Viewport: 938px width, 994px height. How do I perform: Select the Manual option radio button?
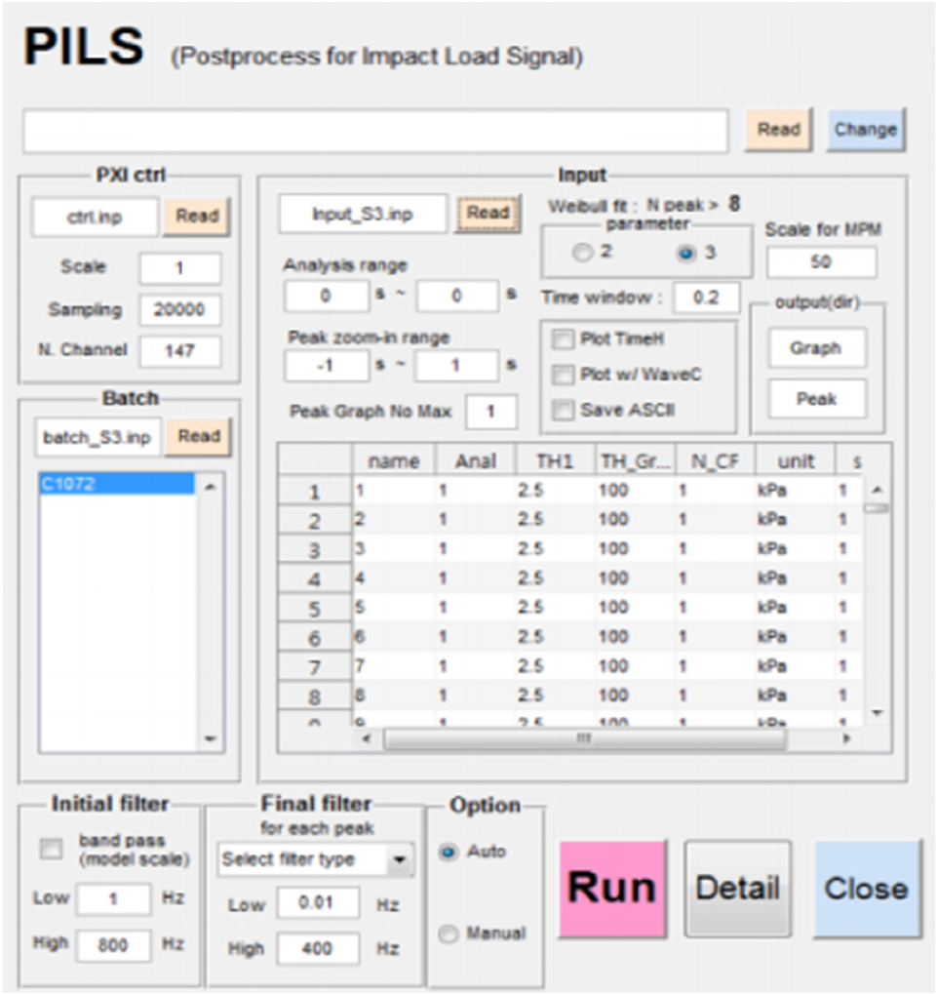point(449,934)
